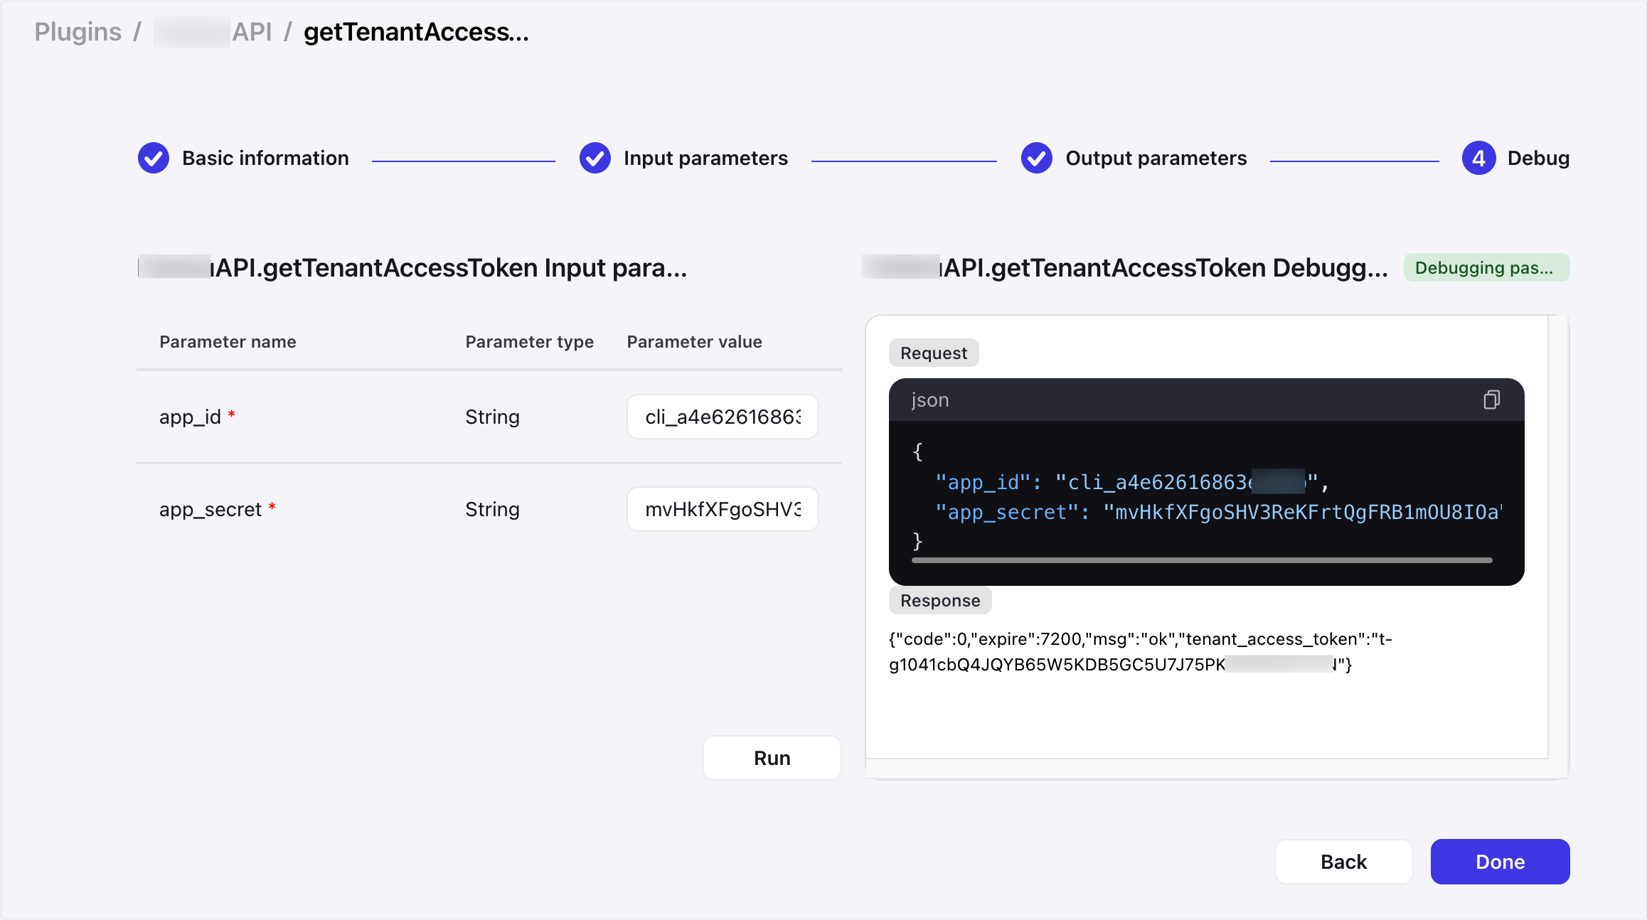1647x920 pixels.
Task: Click the Basic information step checkmark
Action: (154, 158)
